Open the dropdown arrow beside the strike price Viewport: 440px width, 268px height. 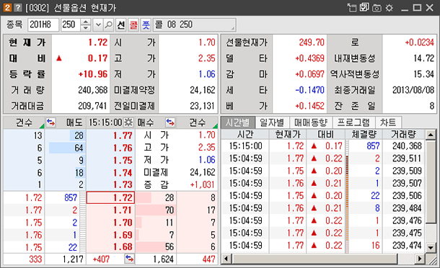coord(98,25)
